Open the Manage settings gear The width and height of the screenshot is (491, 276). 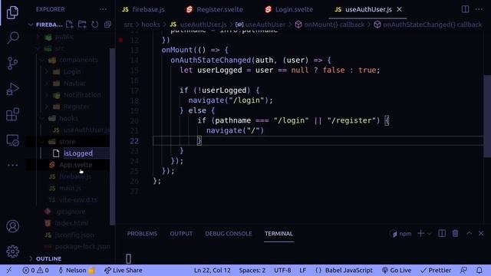pos(12,251)
